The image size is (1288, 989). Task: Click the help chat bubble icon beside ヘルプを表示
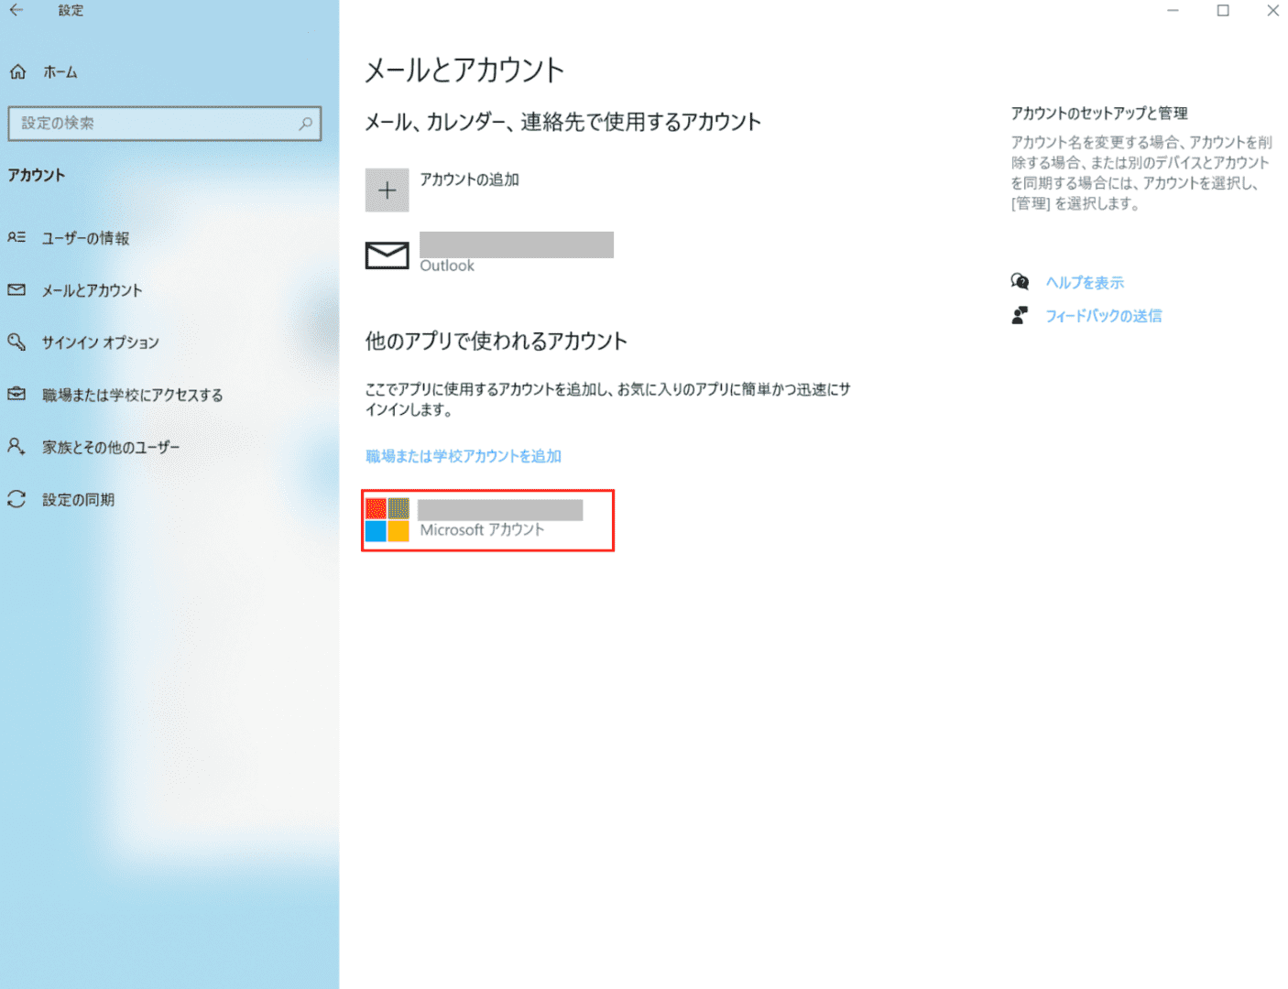coord(1020,282)
